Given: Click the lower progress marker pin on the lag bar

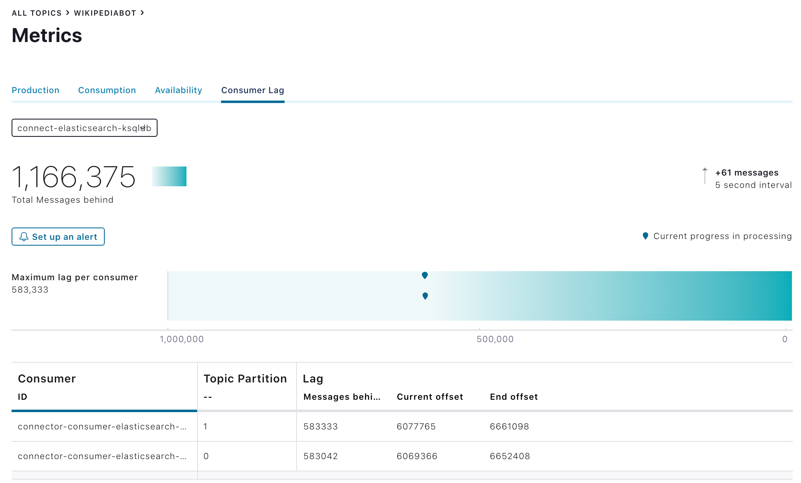Looking at the screenshot, I should point(425,296).
